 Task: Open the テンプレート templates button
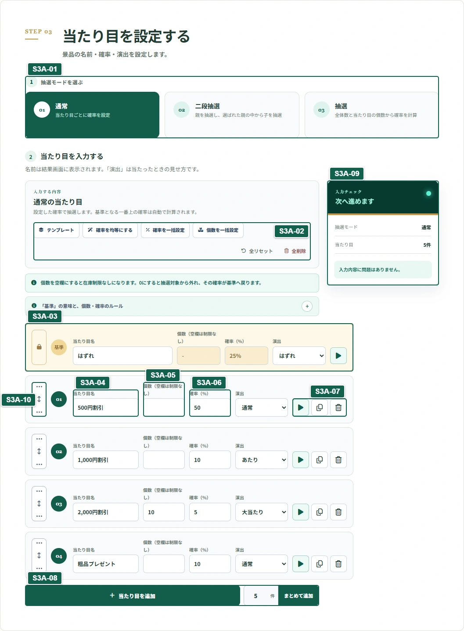click(57, 230)
